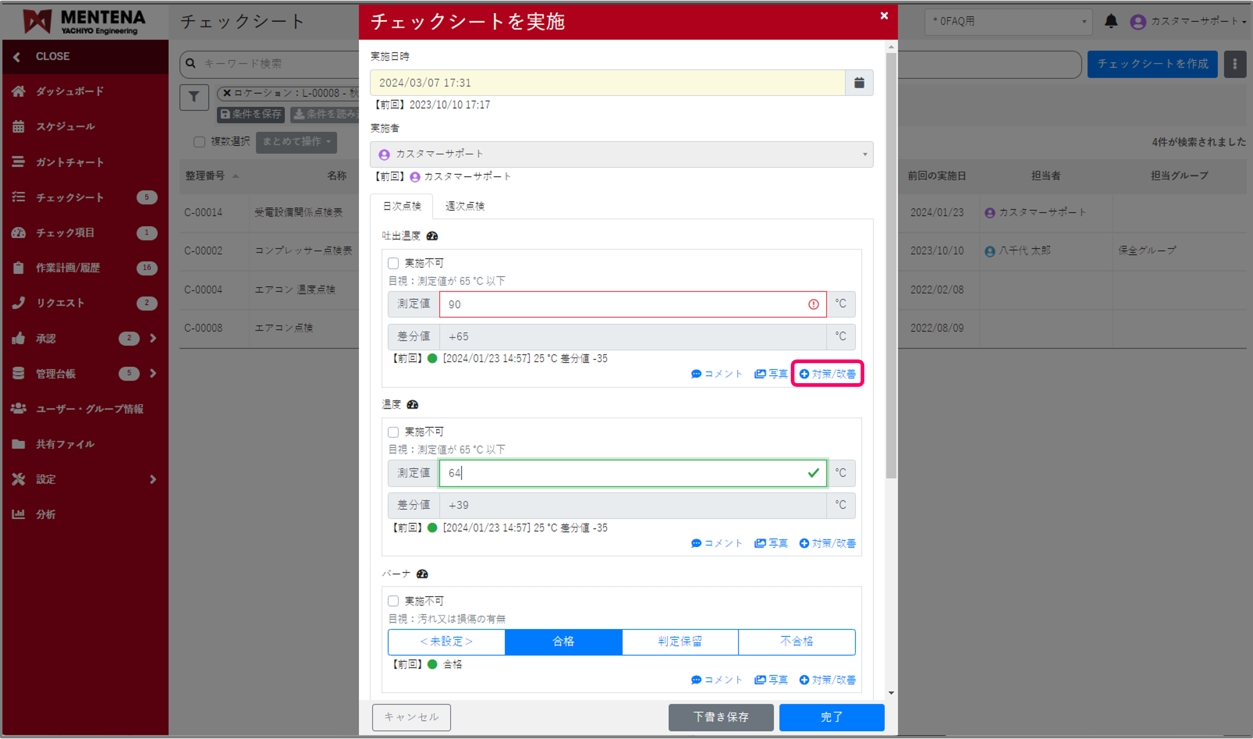The image size is (1253, 739).
Task: Click the 完了 button to finish
Action: coord(831,717)
